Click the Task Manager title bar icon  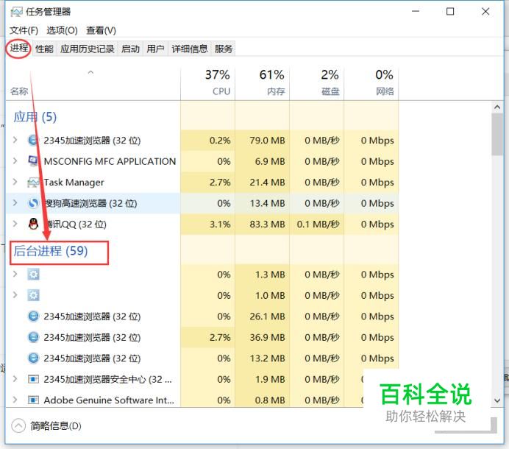16,12
